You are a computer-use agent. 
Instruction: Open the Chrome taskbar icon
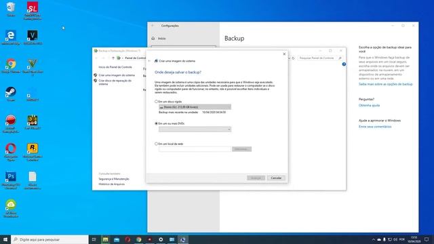(138, 239)
